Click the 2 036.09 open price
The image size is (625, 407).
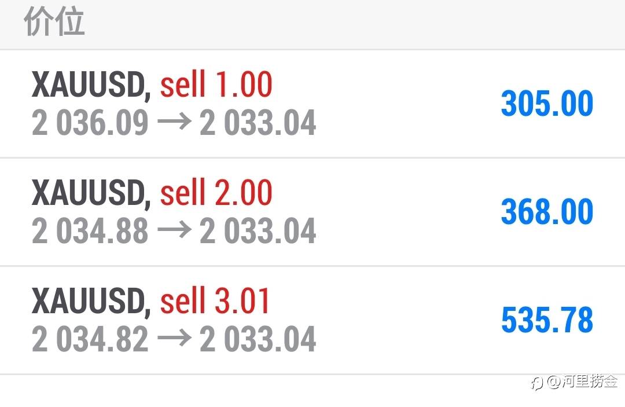pyautogui.click(x=90, y=122)
